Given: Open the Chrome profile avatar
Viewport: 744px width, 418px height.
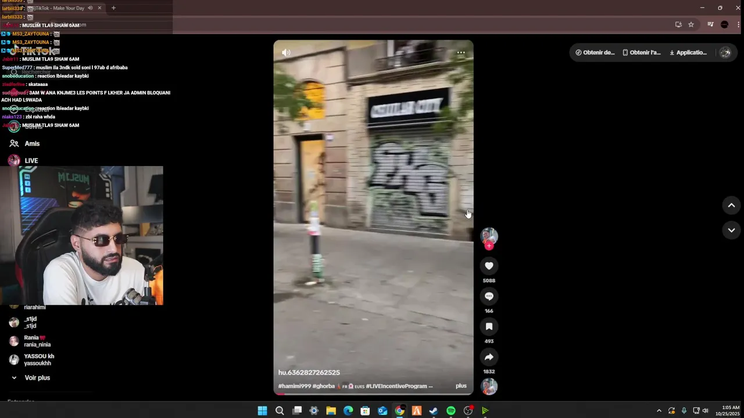Looking at the screenshot, I should 724,24.
